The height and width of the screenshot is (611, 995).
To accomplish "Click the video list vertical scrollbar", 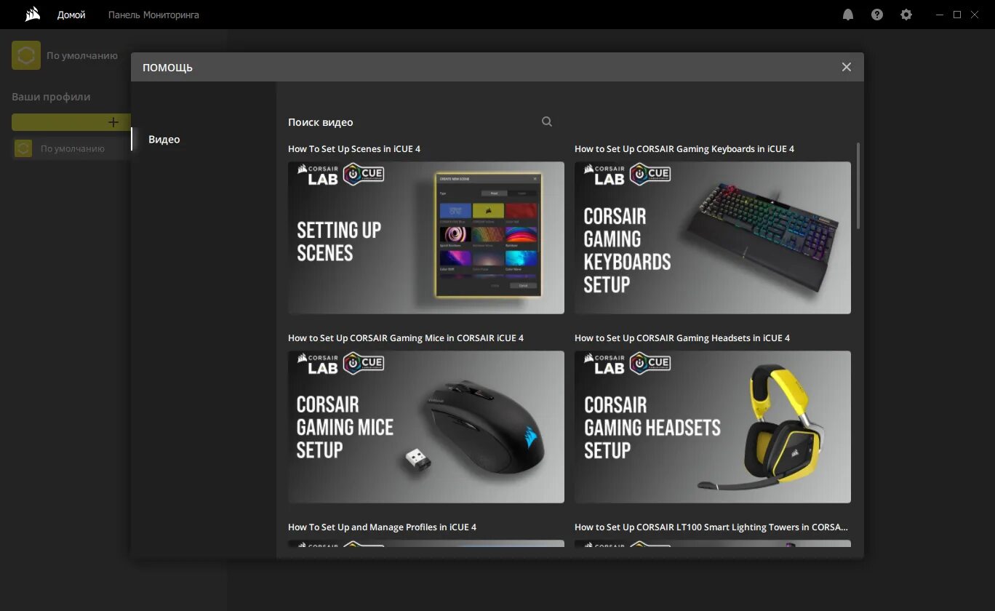I will (858, 185).
